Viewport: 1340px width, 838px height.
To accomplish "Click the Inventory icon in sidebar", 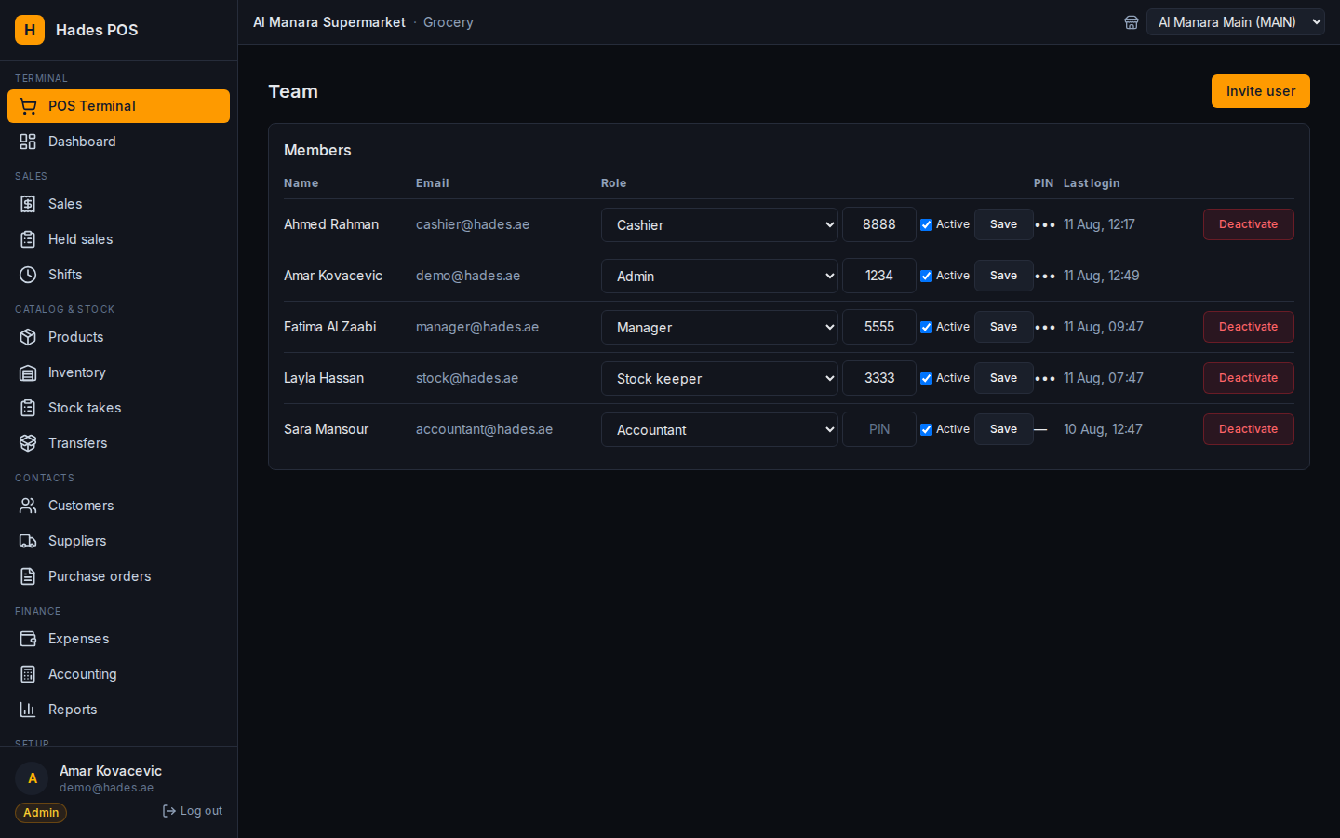I will coord(28,372).
